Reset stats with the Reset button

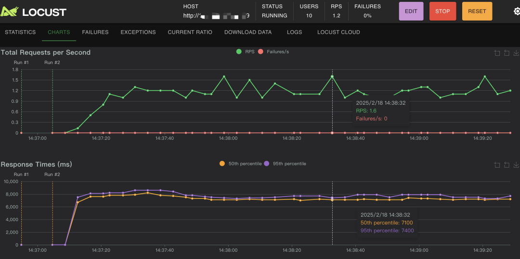pyautogui.click(x=477, y=11)
